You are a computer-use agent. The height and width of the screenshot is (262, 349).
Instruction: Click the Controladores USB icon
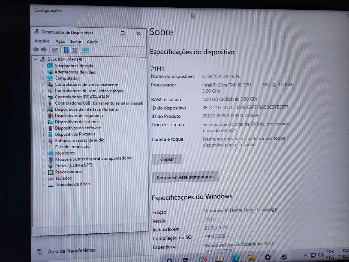50,103
